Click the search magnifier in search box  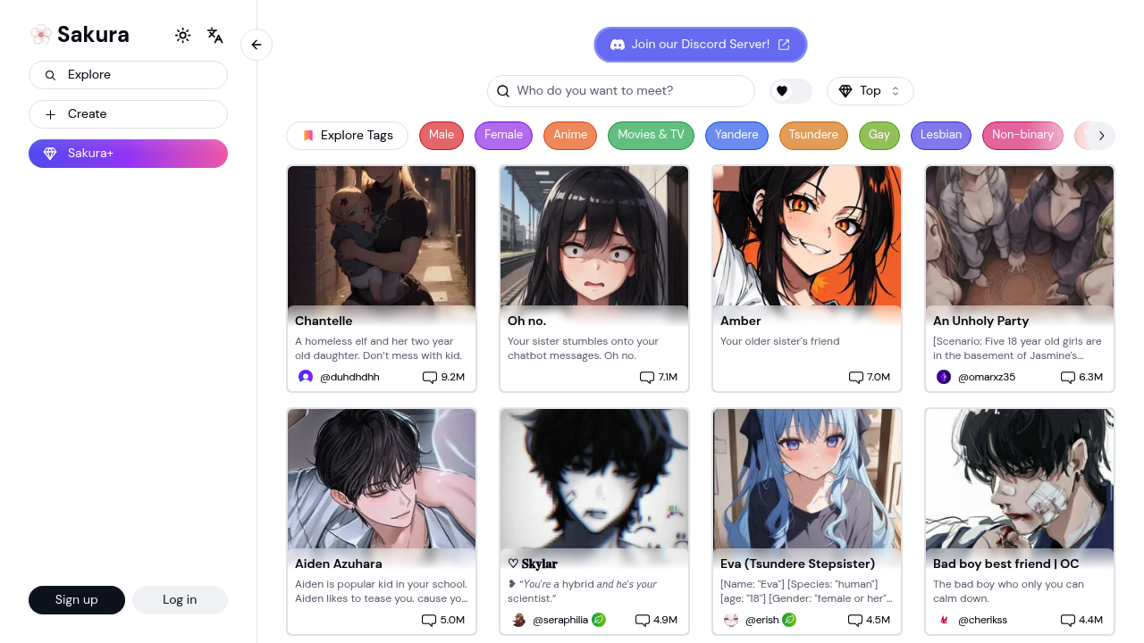(503, 91)
